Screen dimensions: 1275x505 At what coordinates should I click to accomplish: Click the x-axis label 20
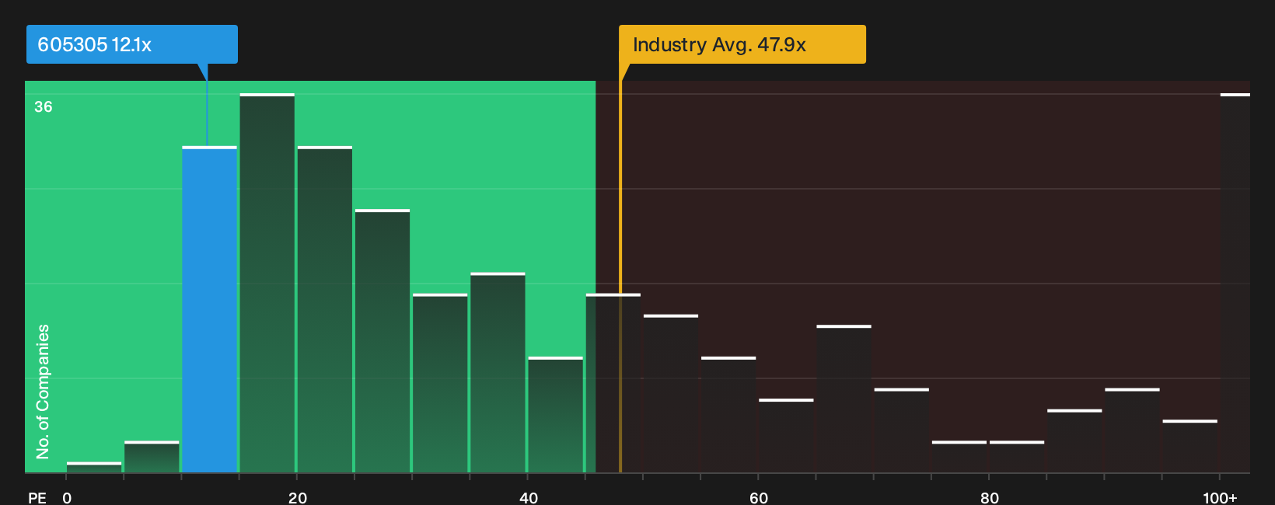[x=298, y=497]
